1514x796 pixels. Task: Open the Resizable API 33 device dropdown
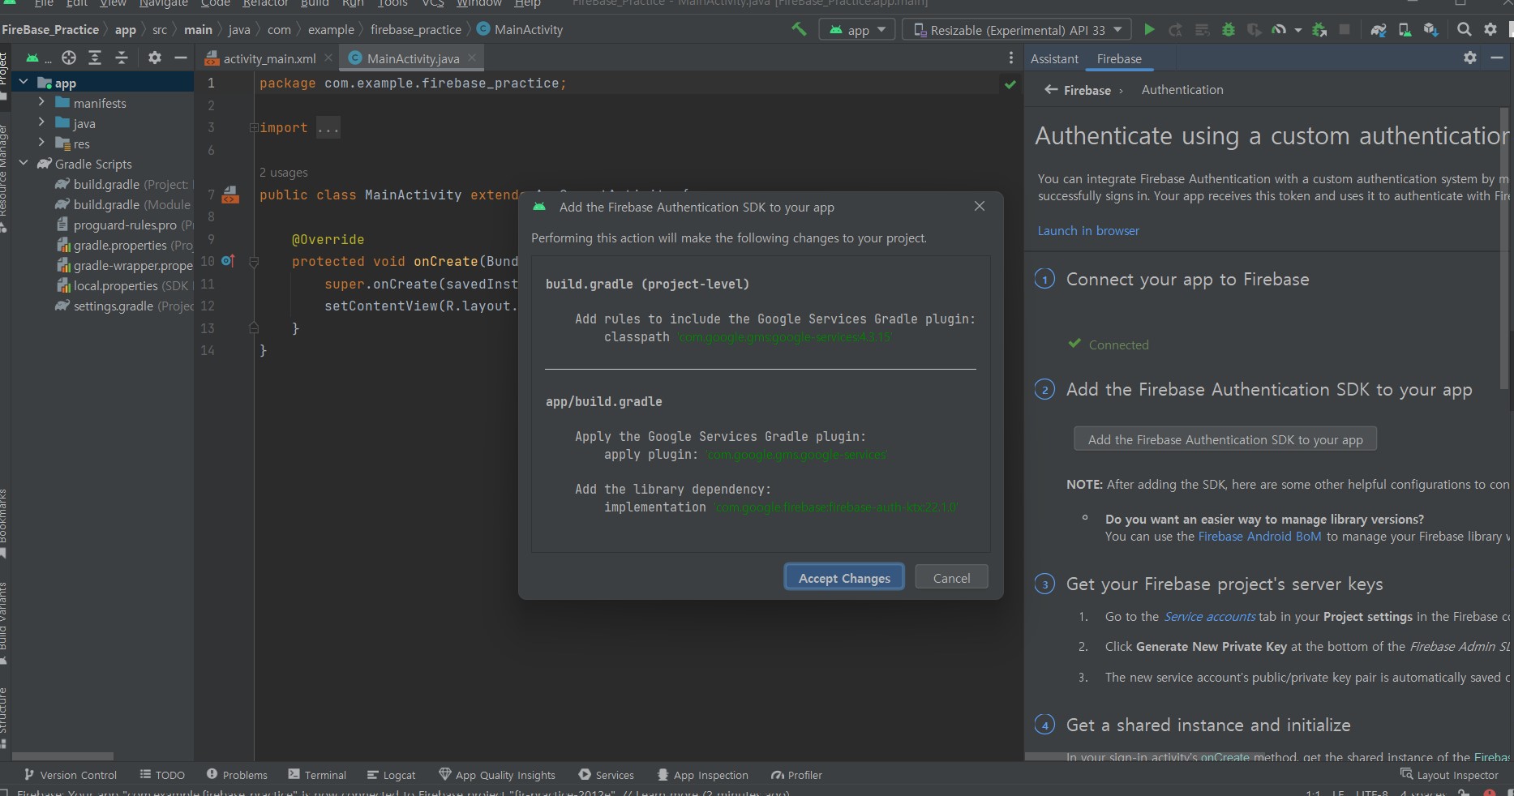click(1017, 30)
